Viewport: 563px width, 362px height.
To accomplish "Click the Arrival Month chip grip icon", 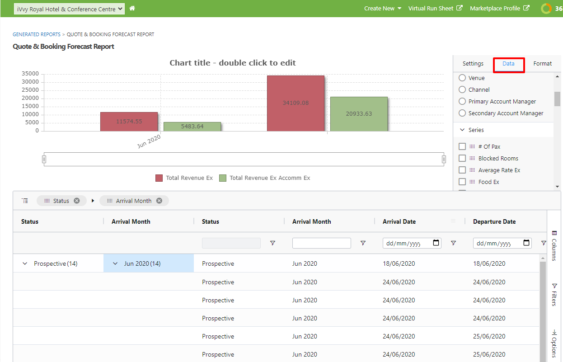I will [110, 201].
